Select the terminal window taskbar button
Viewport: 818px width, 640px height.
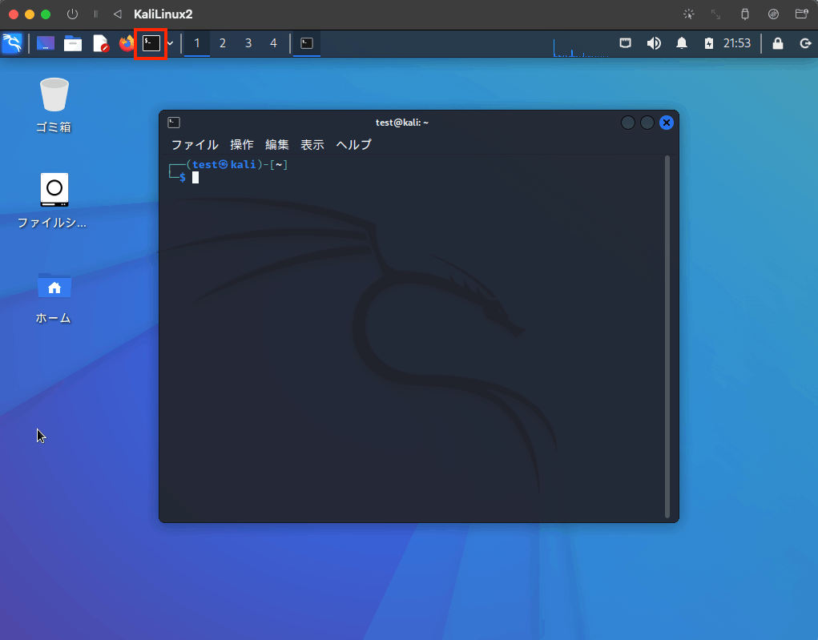tap(307, 43)
